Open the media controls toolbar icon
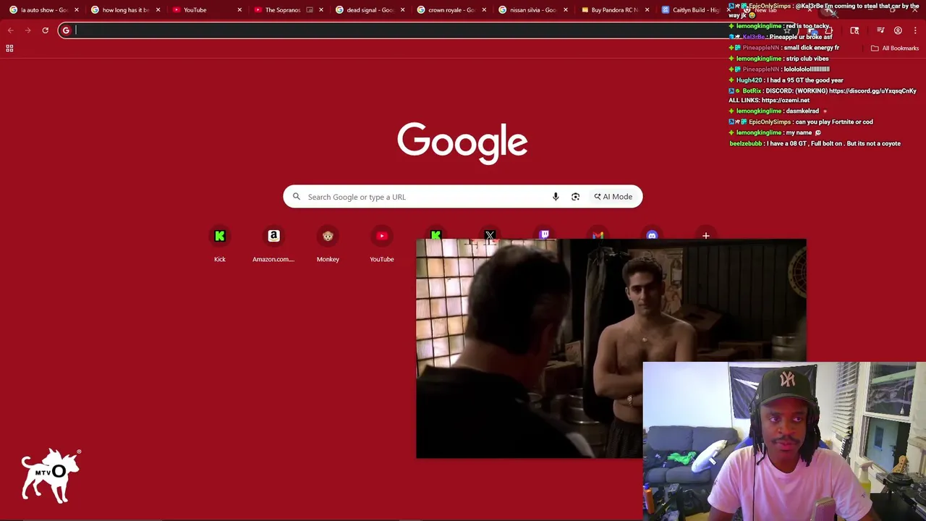 (880, 30)
